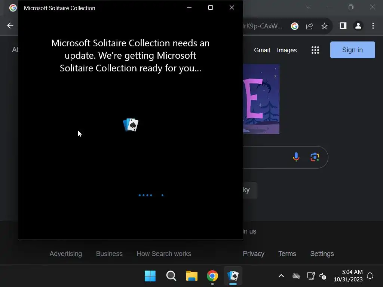Search by image with Google Lens icon
The width and height of the screenshot is (383, 287).
315,157
